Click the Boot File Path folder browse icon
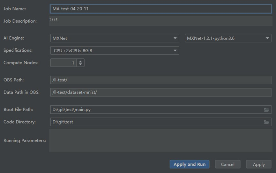 tap(266, 110)
